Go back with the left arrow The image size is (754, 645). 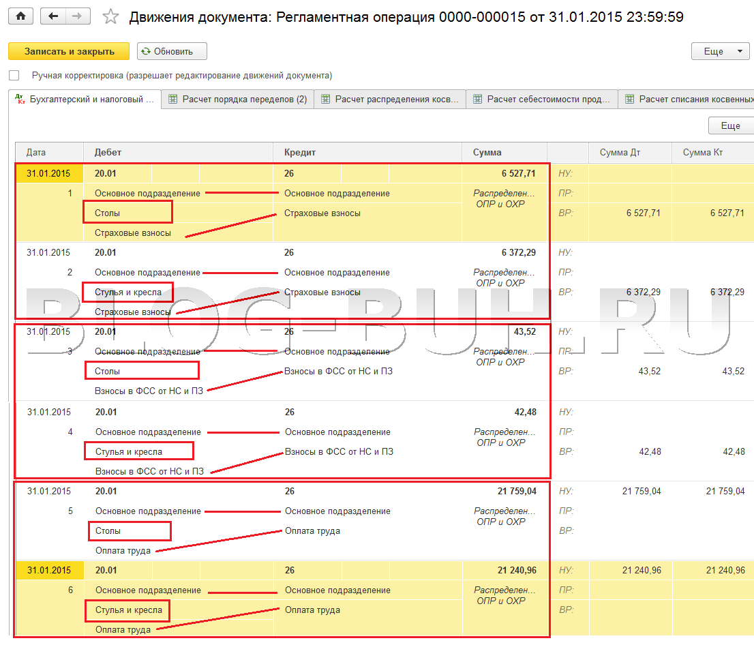(53, 16)
